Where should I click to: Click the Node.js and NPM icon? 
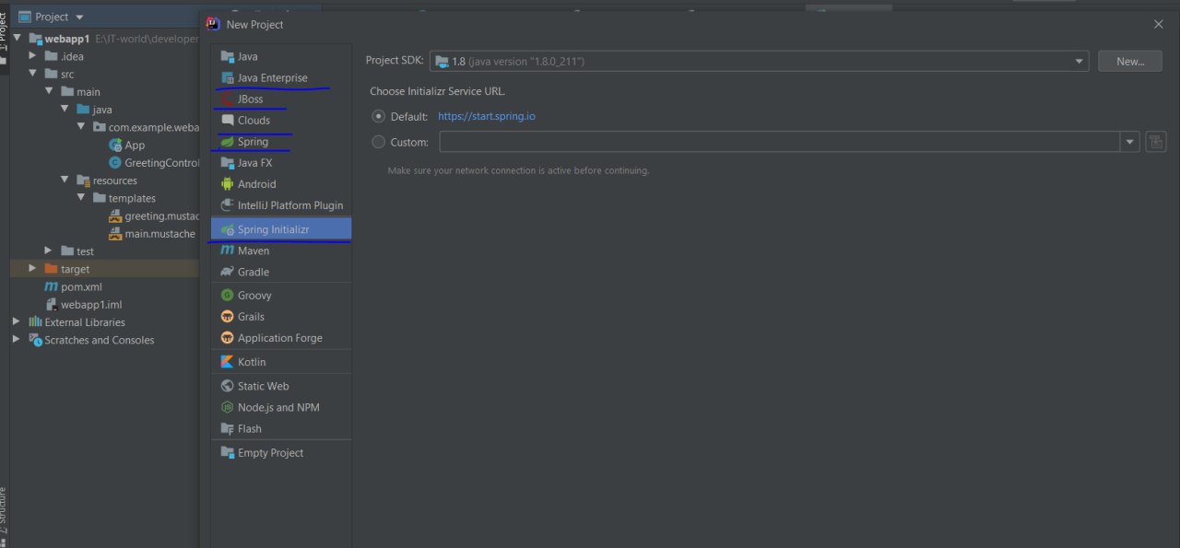coord(227,407)
